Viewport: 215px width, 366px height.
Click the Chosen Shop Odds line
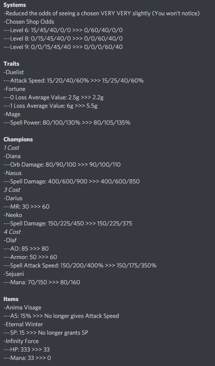29,22
